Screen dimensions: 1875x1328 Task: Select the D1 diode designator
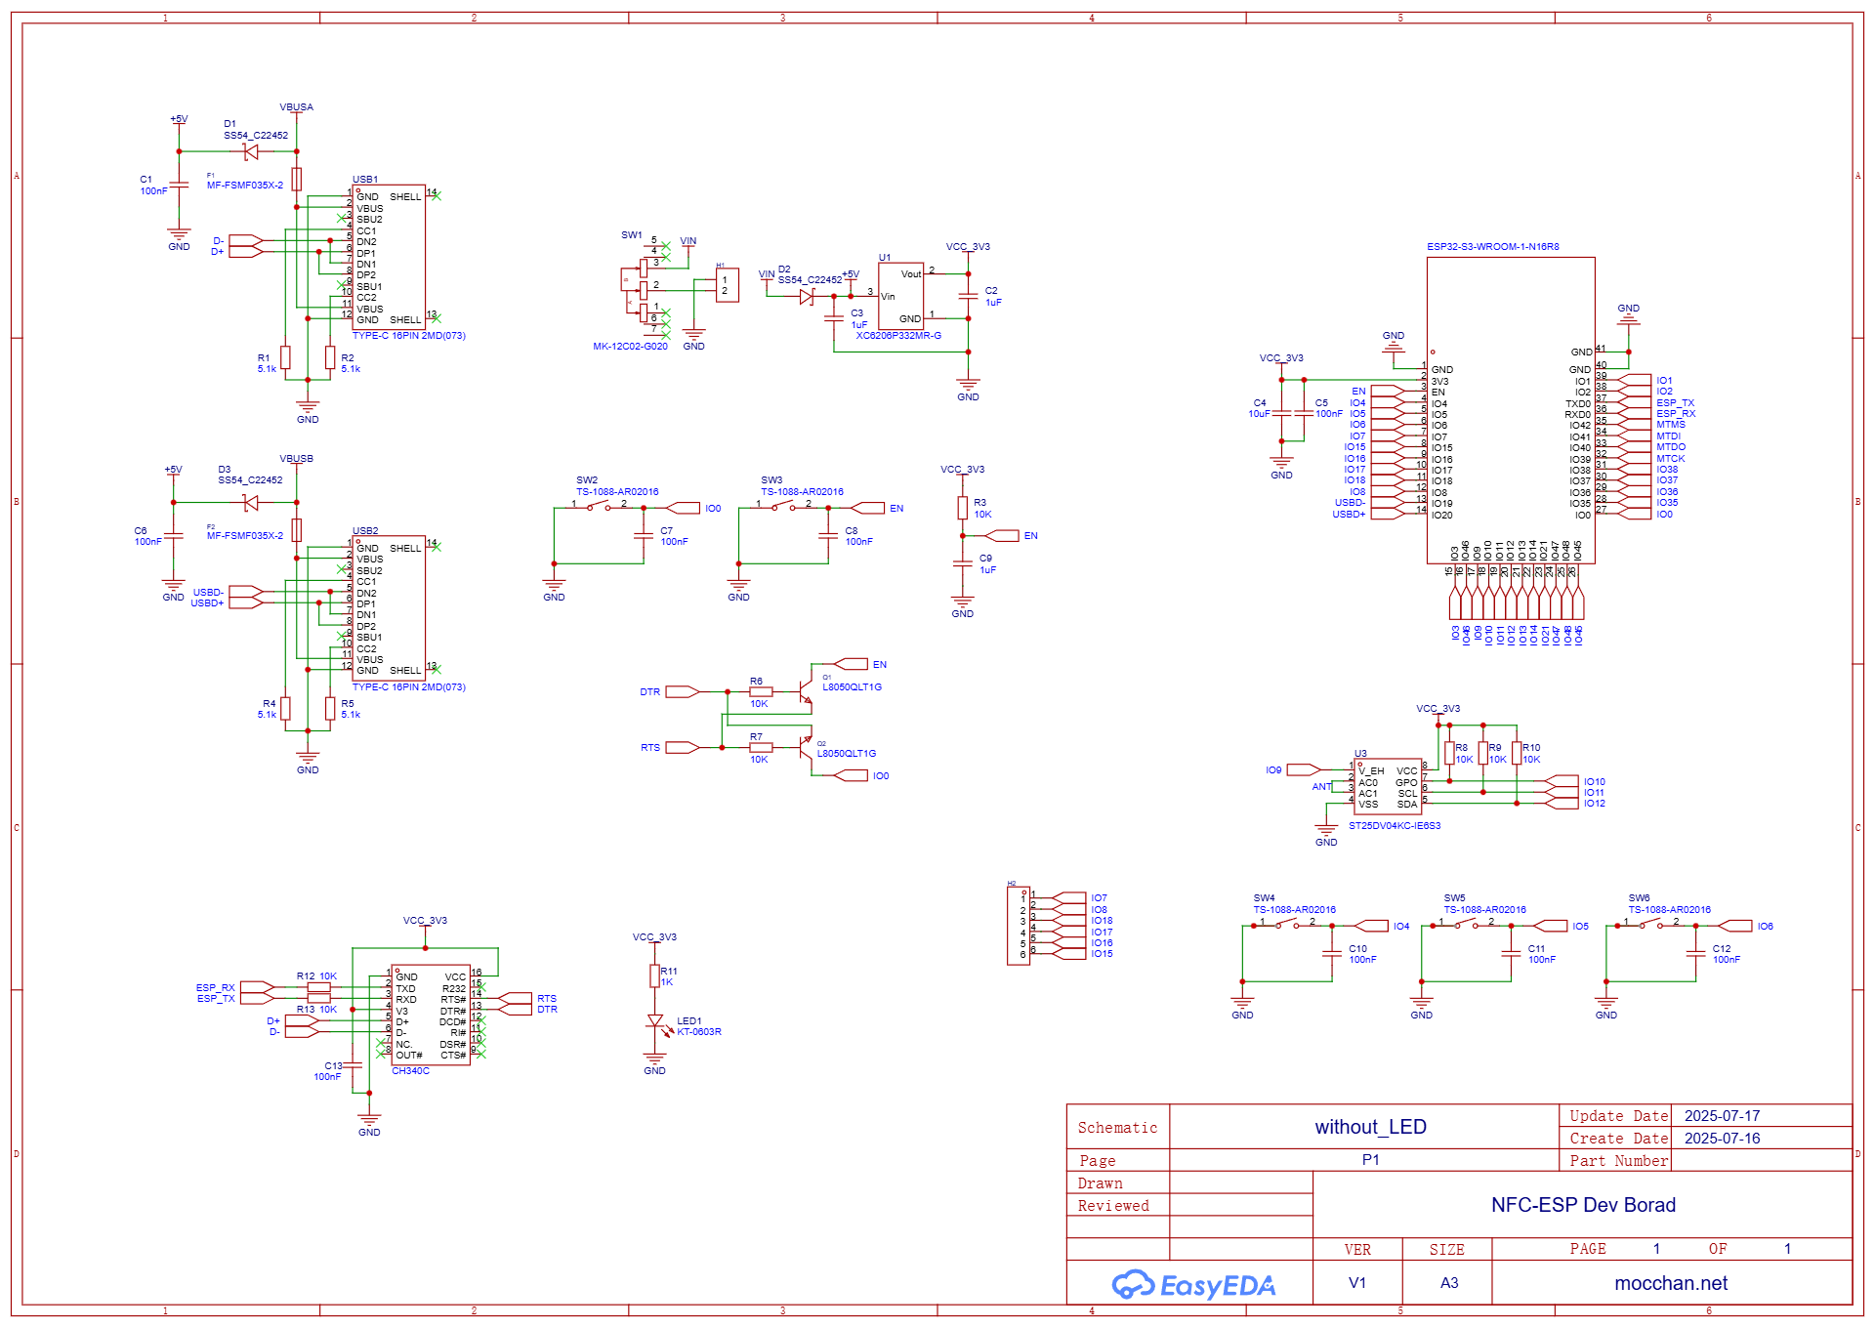(229, 125)
